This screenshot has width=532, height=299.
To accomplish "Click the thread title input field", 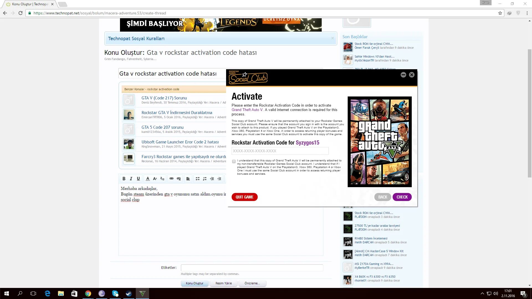I will coord(172,74).
